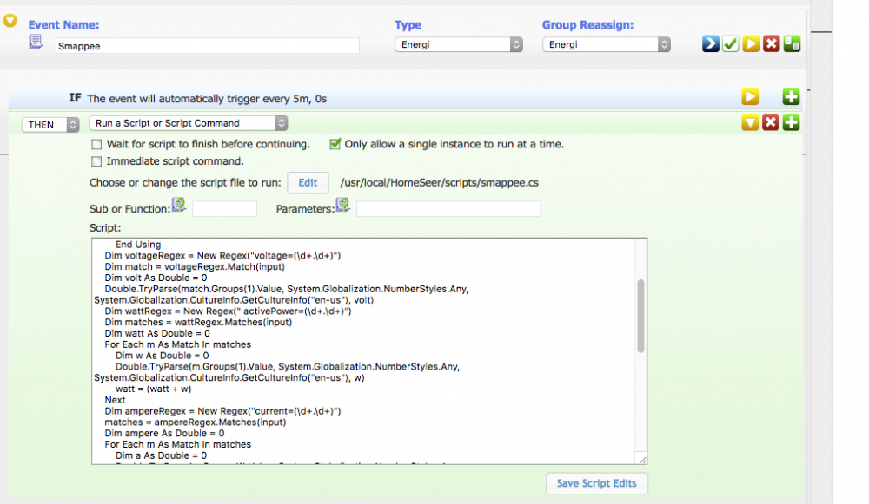Click the blue arrow icon in event header
This screenshot has width=869, height=504.
coord(711,44)
